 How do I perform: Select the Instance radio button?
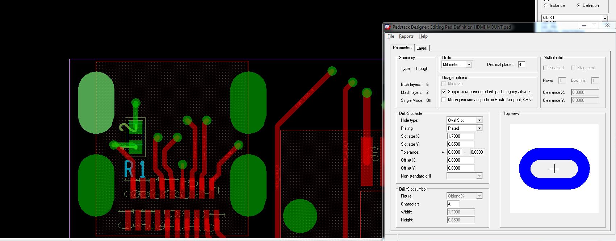(x=546, y=5)
